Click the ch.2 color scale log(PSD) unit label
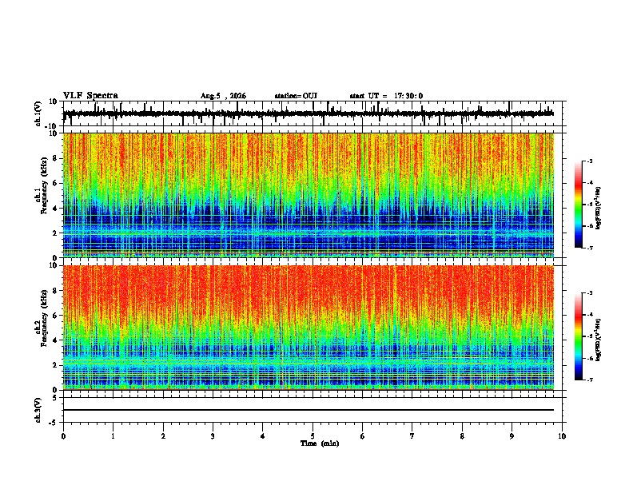The image size is (633, 489). click(599, 340)
